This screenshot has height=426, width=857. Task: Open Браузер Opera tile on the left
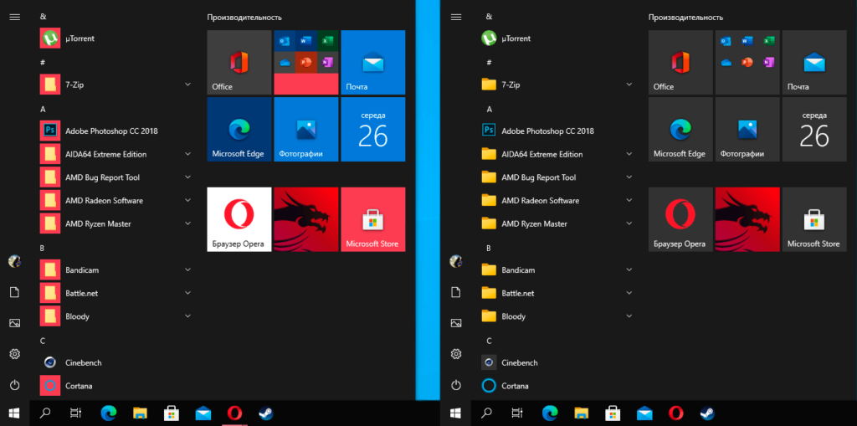click(x=239, y=219)
